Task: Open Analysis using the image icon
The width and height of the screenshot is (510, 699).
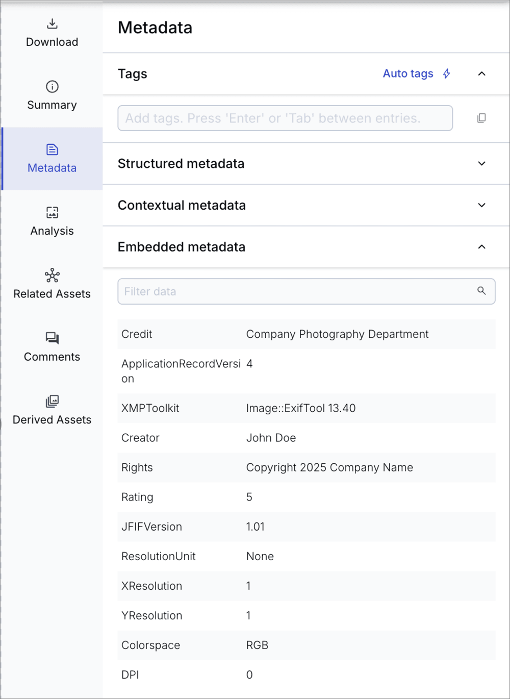Action: [x=52, y=212]
